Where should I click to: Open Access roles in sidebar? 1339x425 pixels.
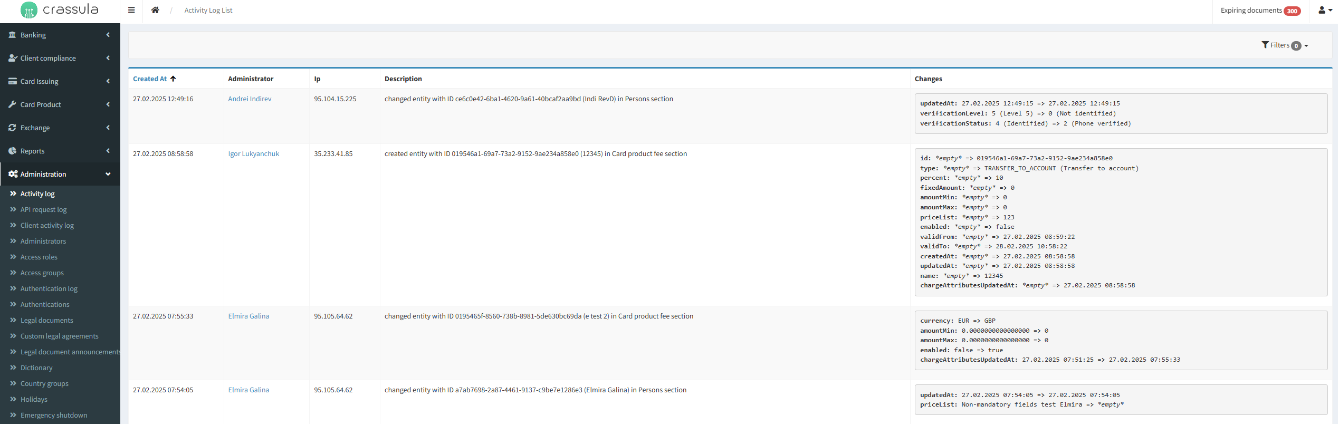(39, 257)
